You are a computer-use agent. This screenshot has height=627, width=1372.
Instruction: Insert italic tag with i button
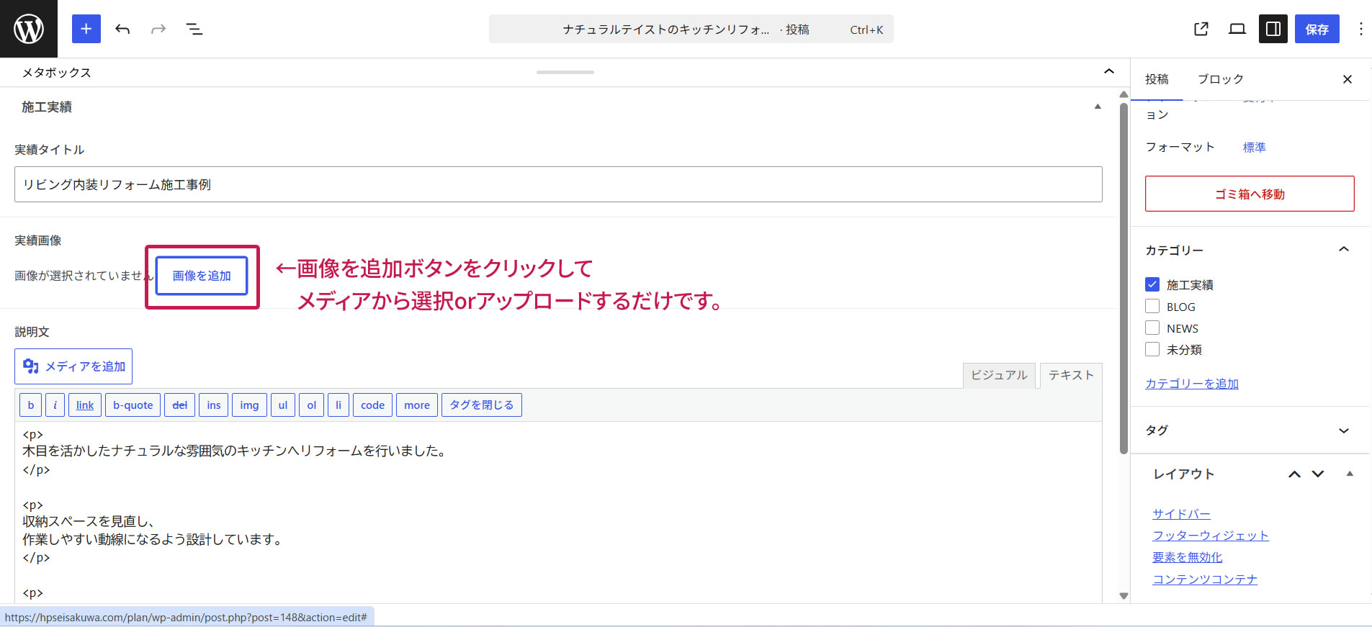pyautogui.click(x=55, y=405)
